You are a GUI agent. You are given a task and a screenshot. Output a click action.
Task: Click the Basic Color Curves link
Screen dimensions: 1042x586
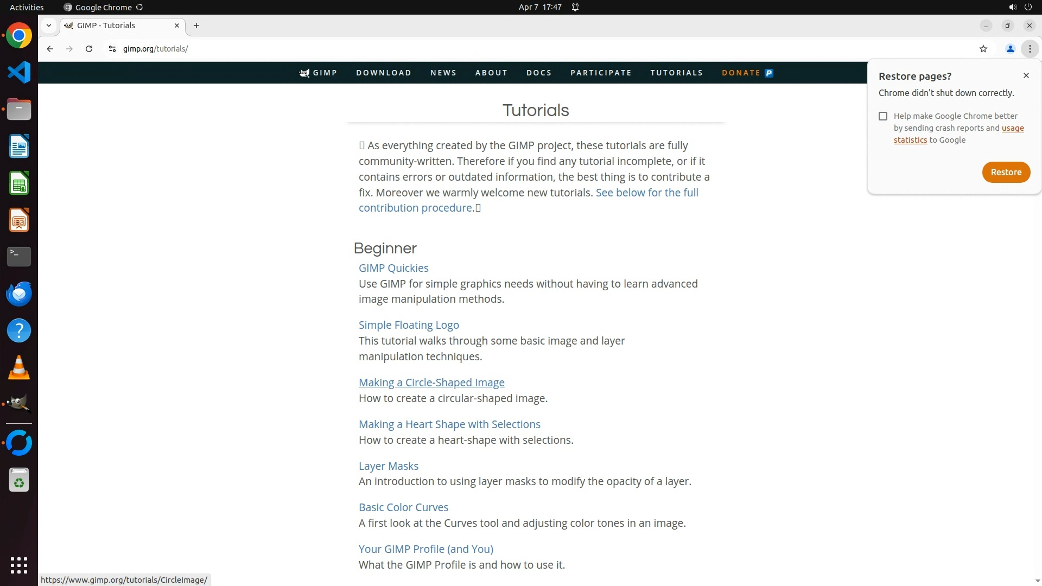coord(403,507)
